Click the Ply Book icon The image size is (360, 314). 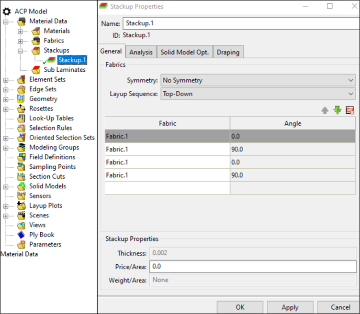[x=22, y=235]
